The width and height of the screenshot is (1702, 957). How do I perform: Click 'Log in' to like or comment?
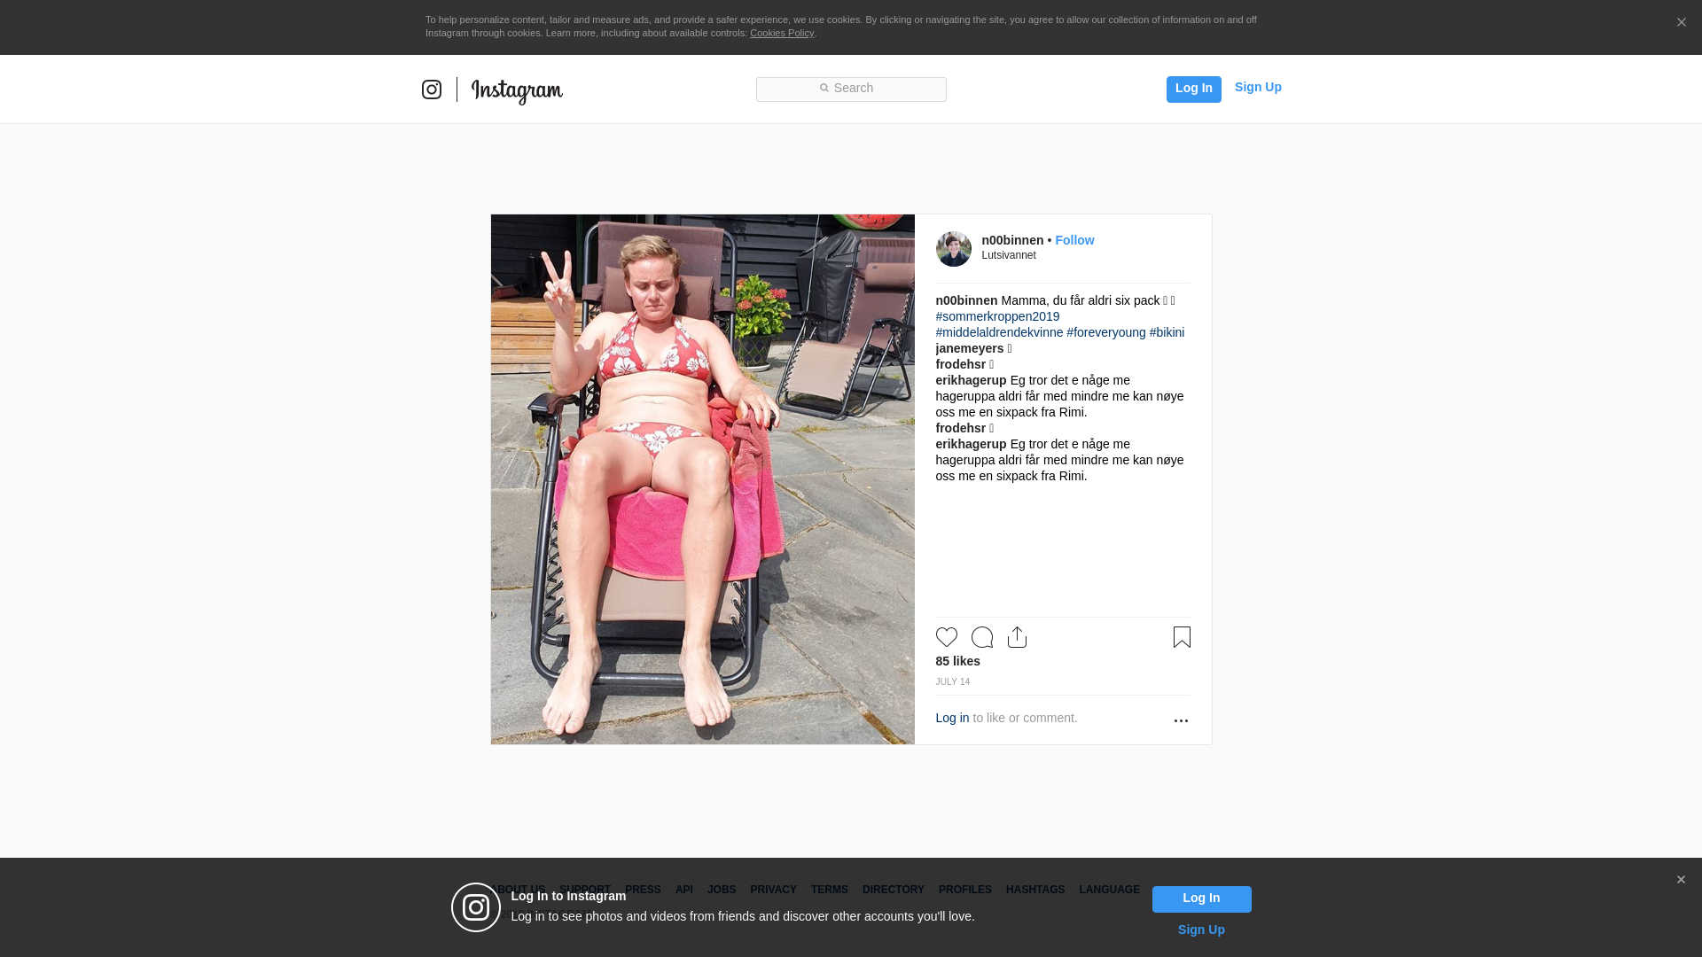point(952,718)
